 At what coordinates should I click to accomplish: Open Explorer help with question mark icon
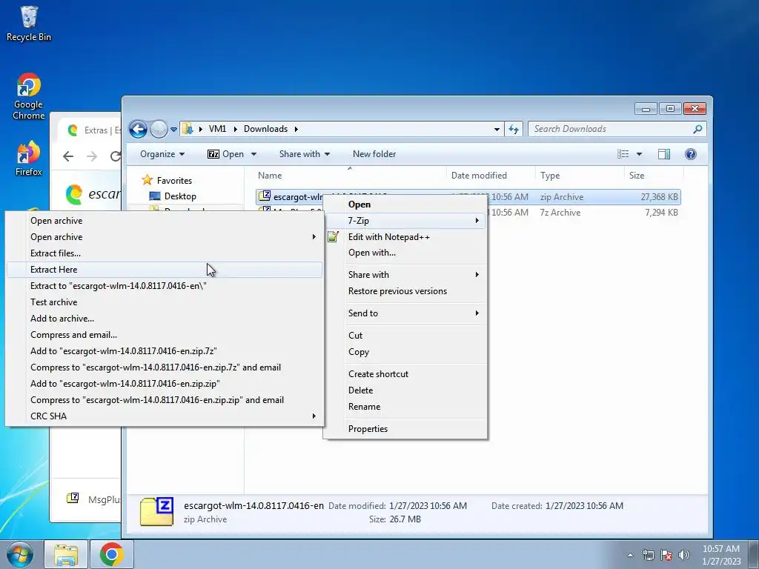(x=691, y=154)
